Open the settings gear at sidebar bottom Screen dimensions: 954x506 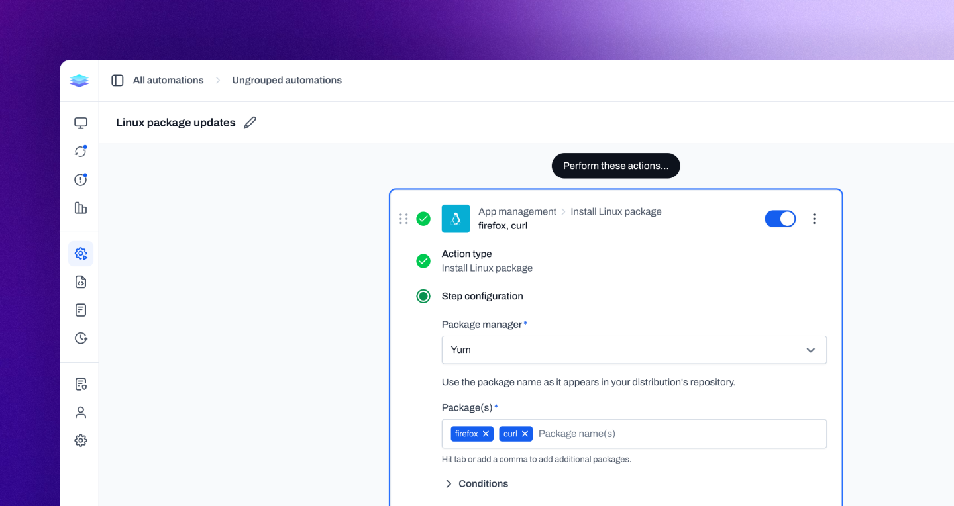(x=81, y=440)
